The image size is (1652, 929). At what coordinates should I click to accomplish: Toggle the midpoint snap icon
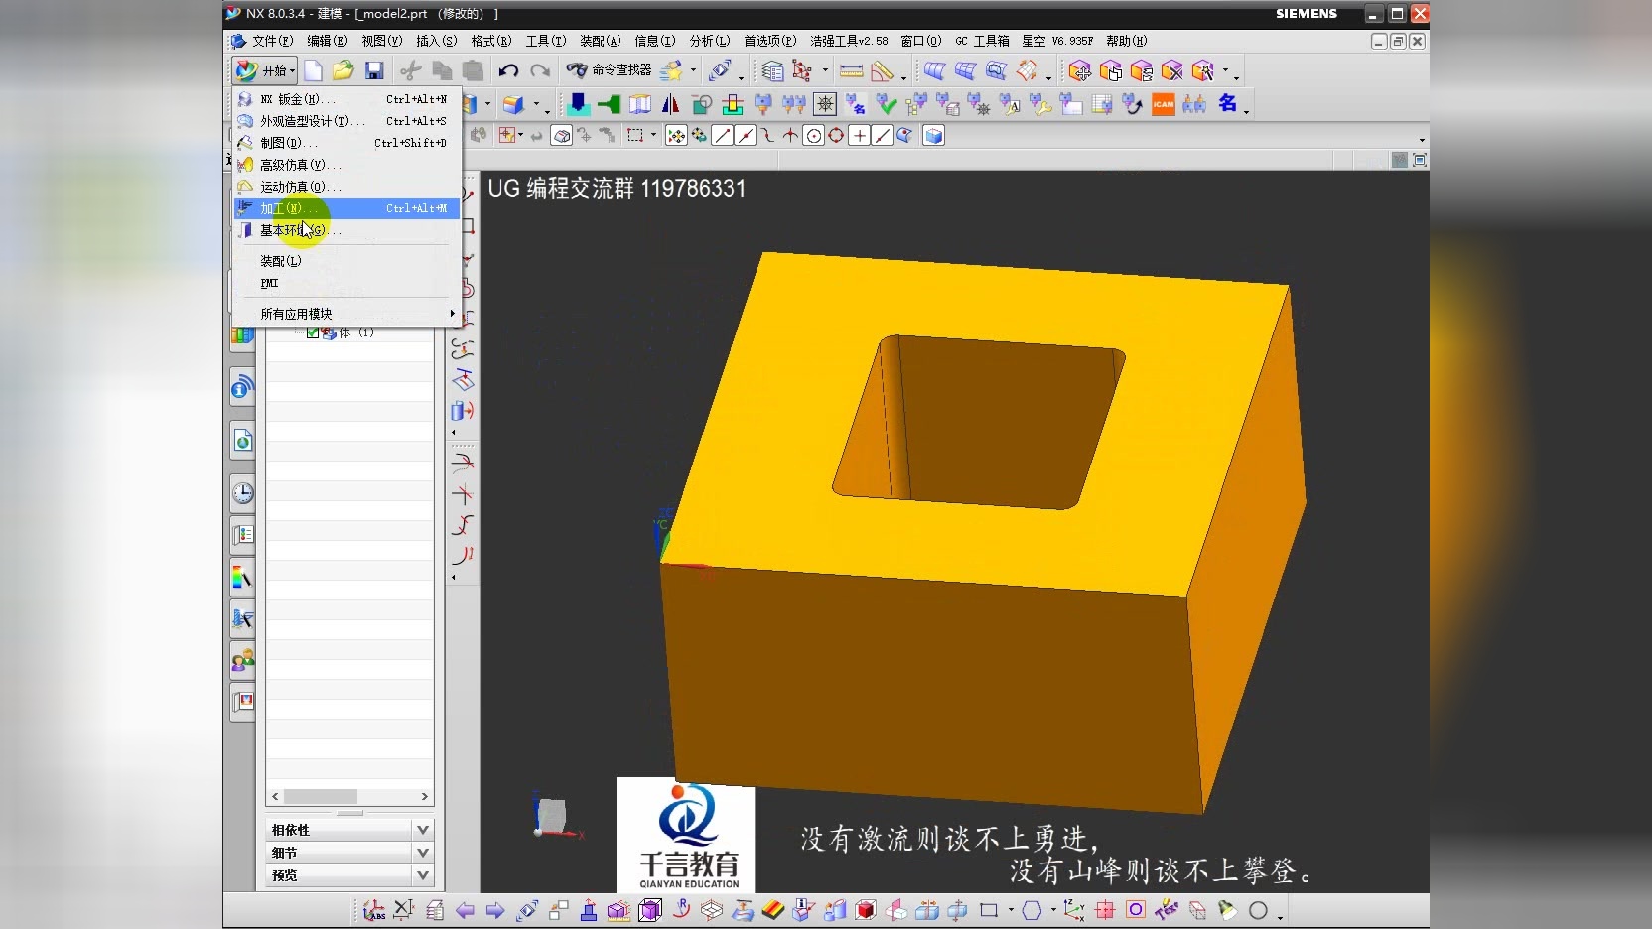[746, 136]
